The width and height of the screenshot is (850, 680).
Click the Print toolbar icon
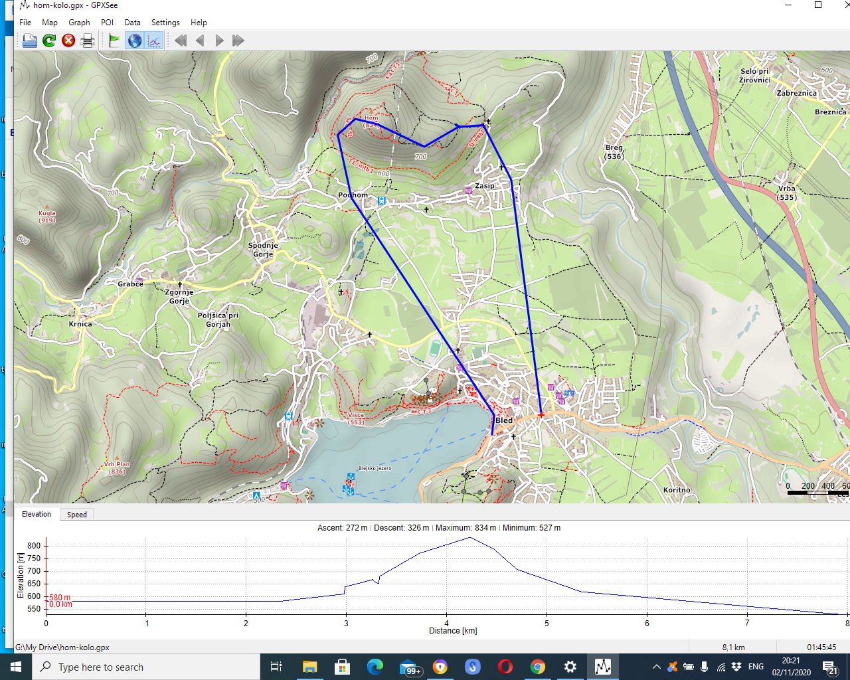tap(88, 41)
